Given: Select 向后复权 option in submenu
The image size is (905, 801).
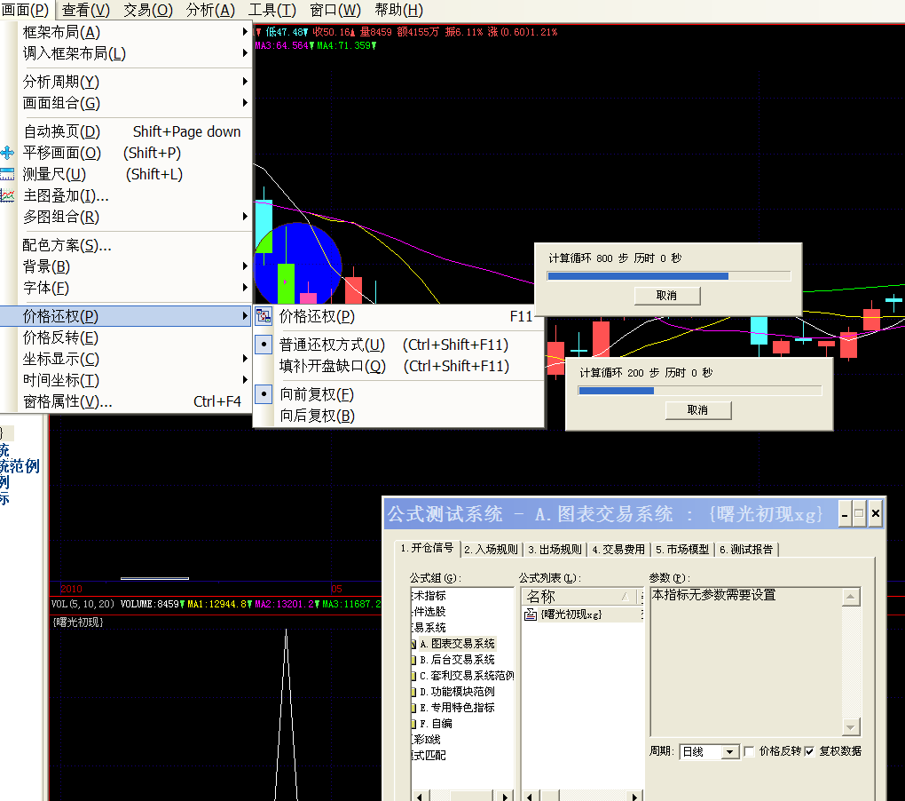Looking at the screenshot, I should click(318, 416).
